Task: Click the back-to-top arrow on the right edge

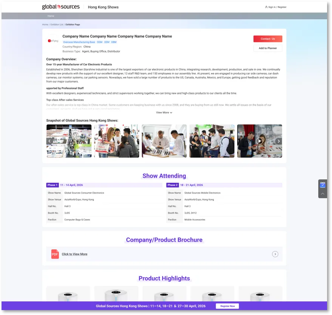Action: [x=323, y=194]
